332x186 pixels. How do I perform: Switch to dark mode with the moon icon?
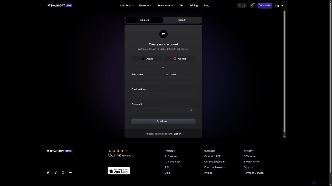pyautogui.click(x=244, y=5)
